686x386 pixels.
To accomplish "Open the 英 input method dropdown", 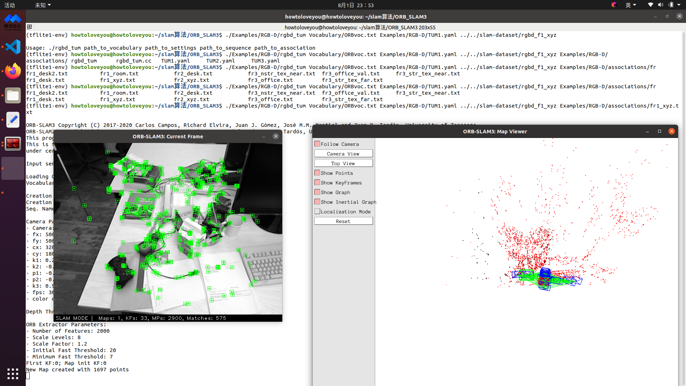I will 631,5.
